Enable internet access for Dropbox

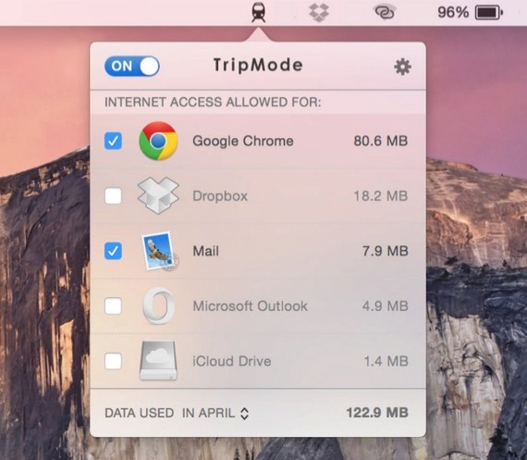113,196
